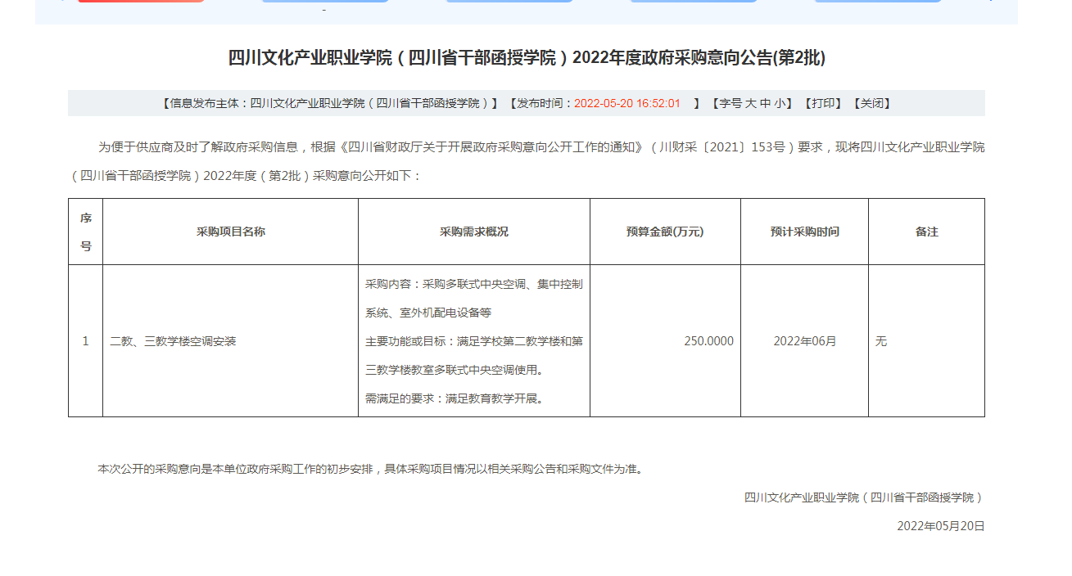1072x576 pixels.
Task: Select the 预算金额(万元) column header
Action: pyautogui.click(x=665, y=232)
